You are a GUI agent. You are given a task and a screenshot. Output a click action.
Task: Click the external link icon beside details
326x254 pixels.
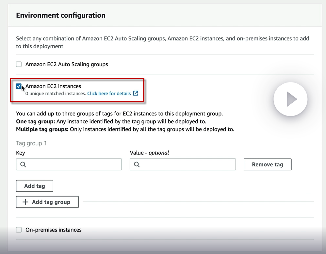136,94
